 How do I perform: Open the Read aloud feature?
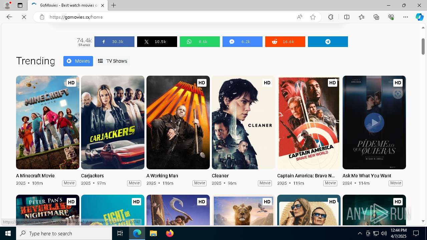(x=300, y=17)
